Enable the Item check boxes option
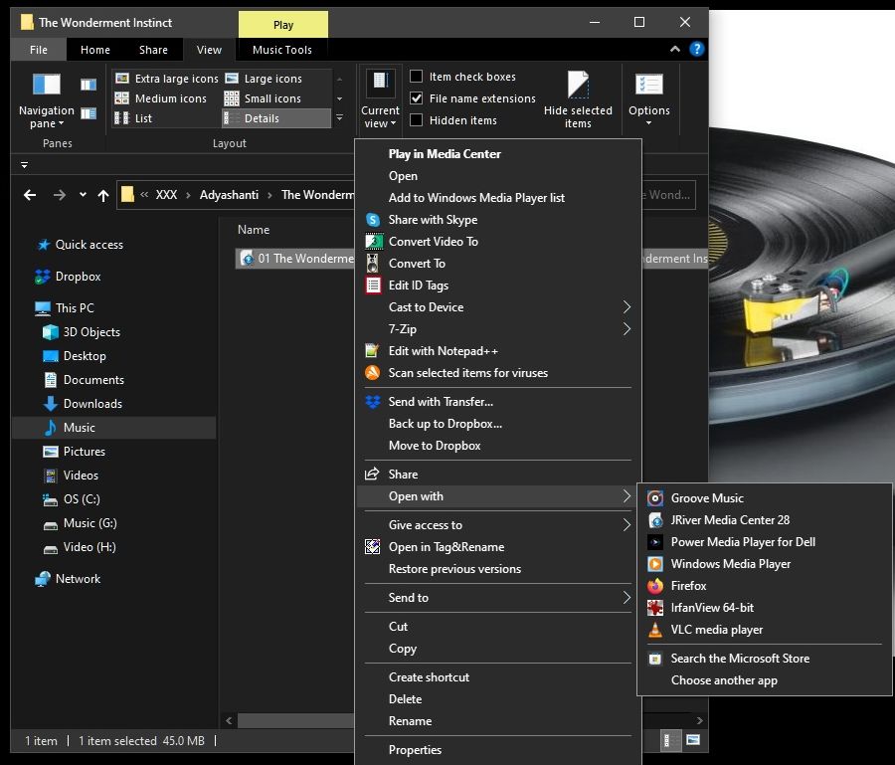The height and width of the screenshot is (765, 895). [417, 77]
